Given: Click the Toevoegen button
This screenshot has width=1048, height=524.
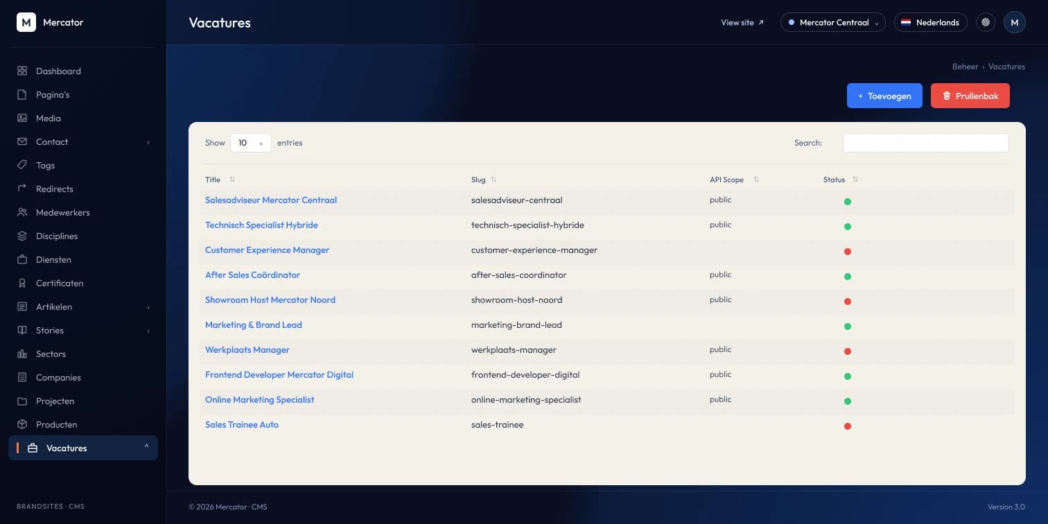Looking at the screenshot, I should point(884,96).
